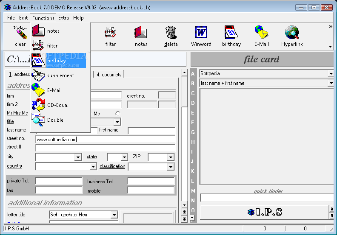The height and width of the screenshot is (235, 337).
Task: Click the toolbar options down arrow
Action: point(330,47)
